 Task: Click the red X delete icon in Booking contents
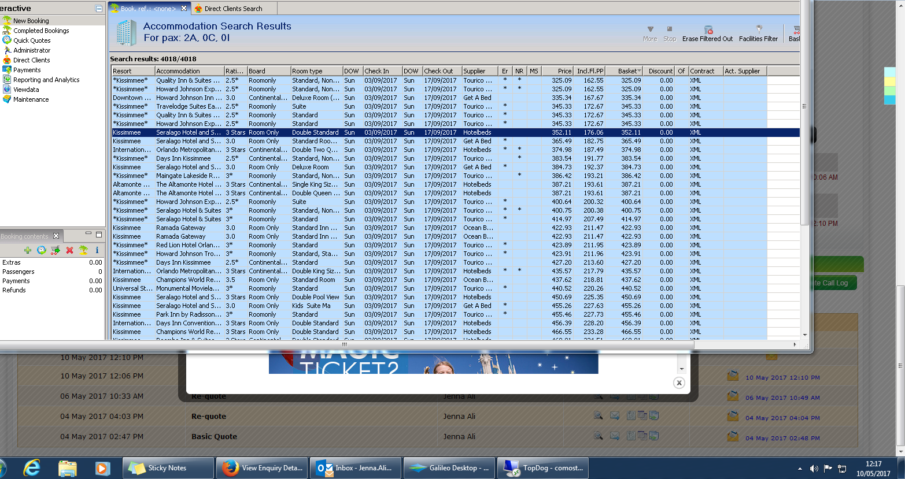[69, 250]
